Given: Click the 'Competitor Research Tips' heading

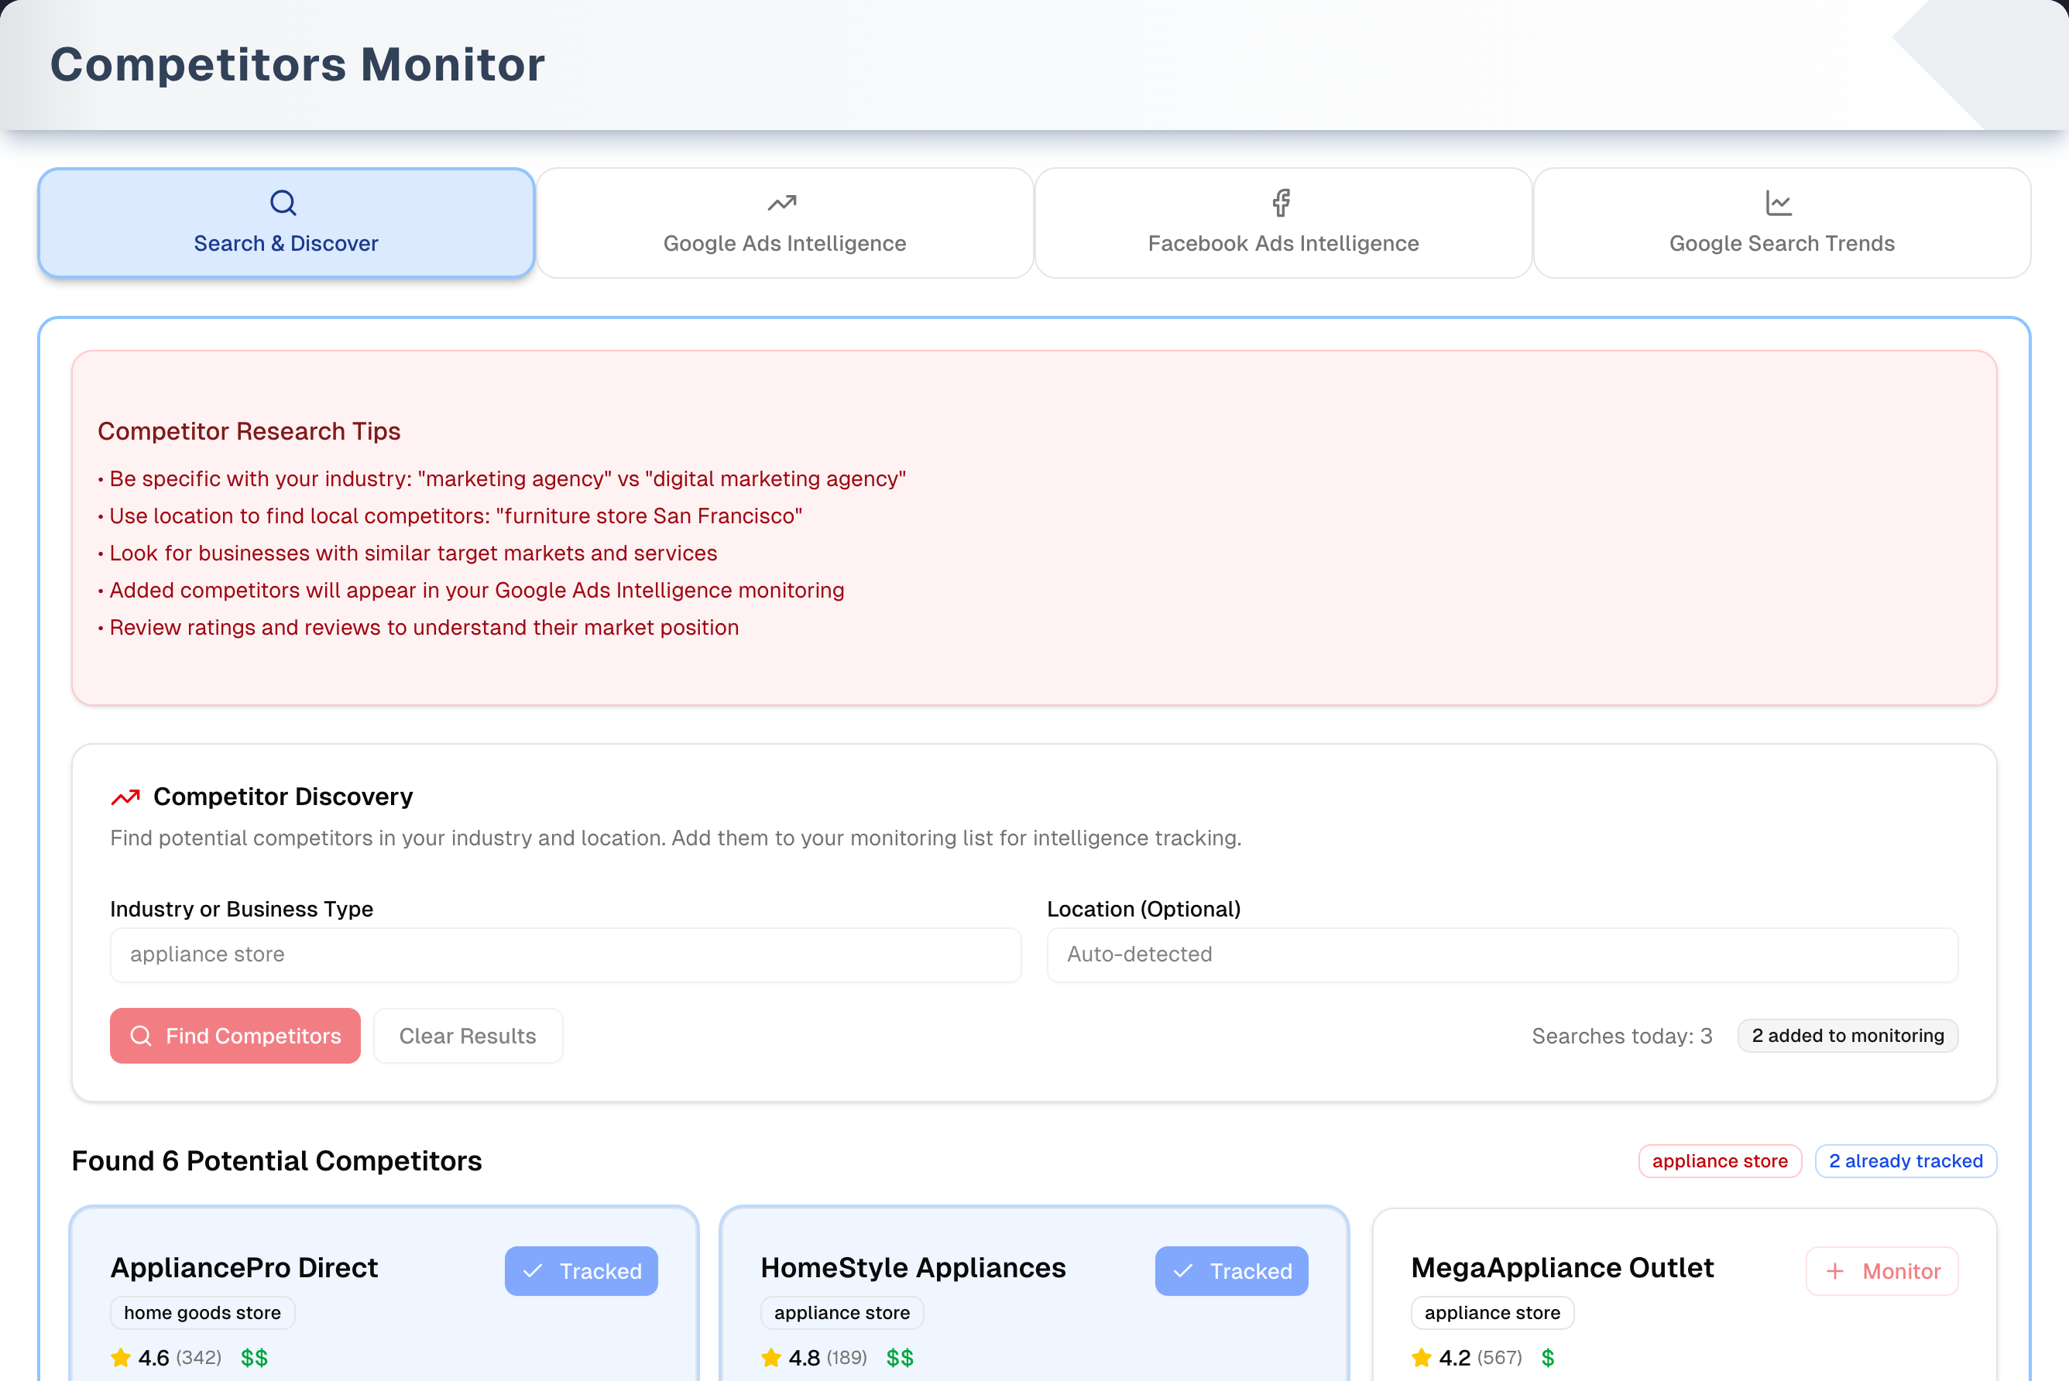Looking at the screenshot, I should click(249, 430).
